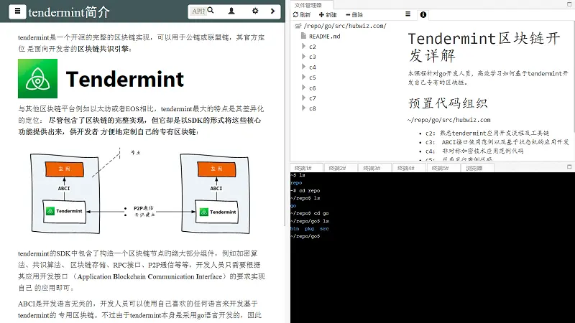Expand the c6 folder
Screen dimensions: 575x323
tap(303, 88)
